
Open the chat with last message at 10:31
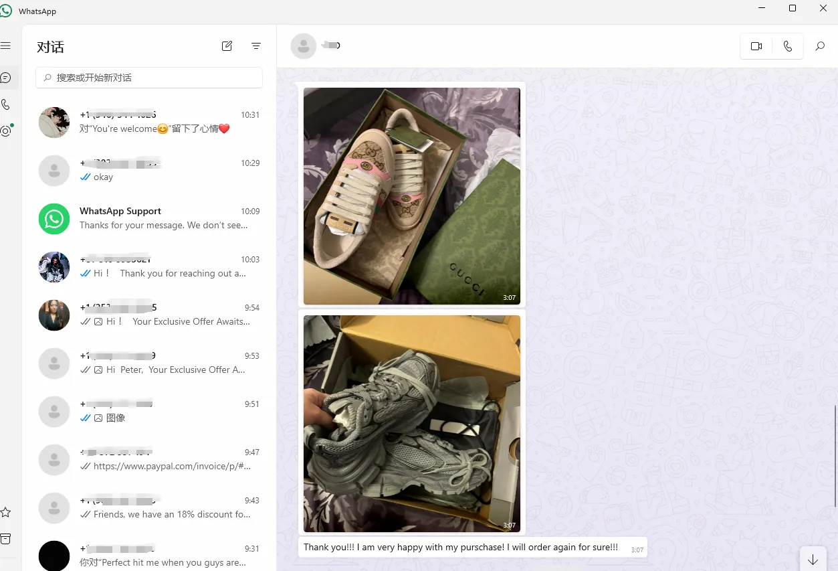click(x=149, y=122)
